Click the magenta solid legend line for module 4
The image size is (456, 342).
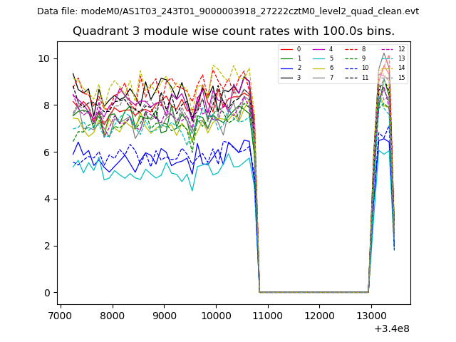click(319, 49)
